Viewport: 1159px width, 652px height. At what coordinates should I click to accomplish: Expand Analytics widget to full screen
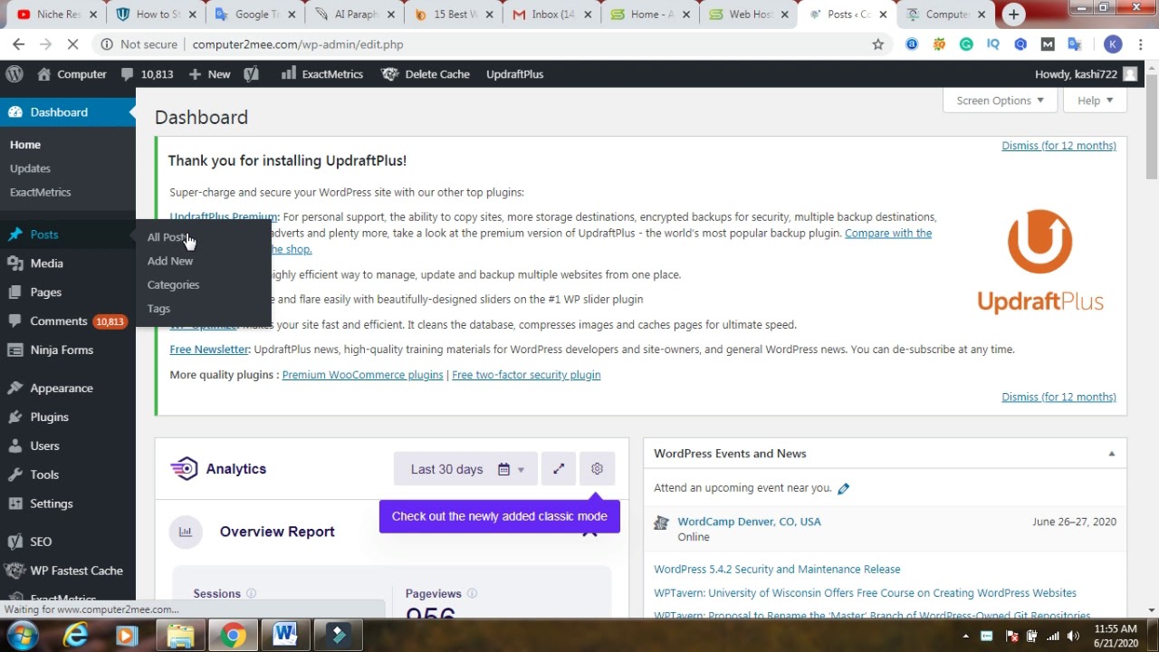pos(559,469)
